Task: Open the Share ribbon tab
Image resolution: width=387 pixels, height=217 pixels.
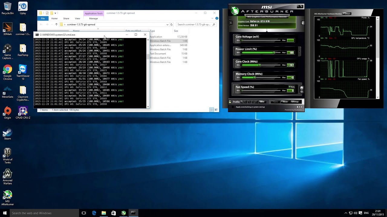Action: pyautogui.click(x=66, y=18)
